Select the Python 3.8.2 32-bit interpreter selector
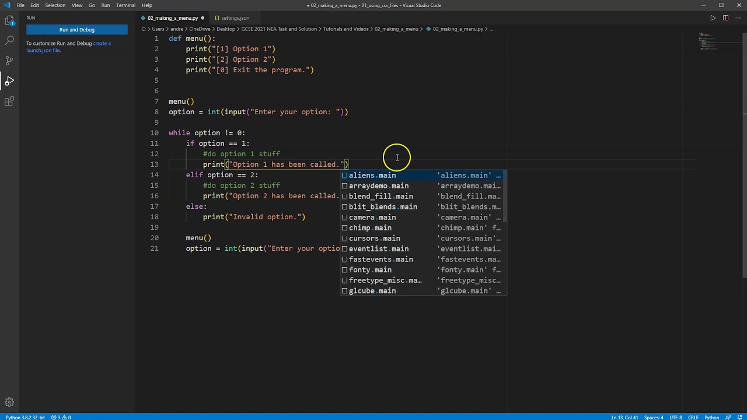Screen dimensions: 747x420 (x=26, y=417)
